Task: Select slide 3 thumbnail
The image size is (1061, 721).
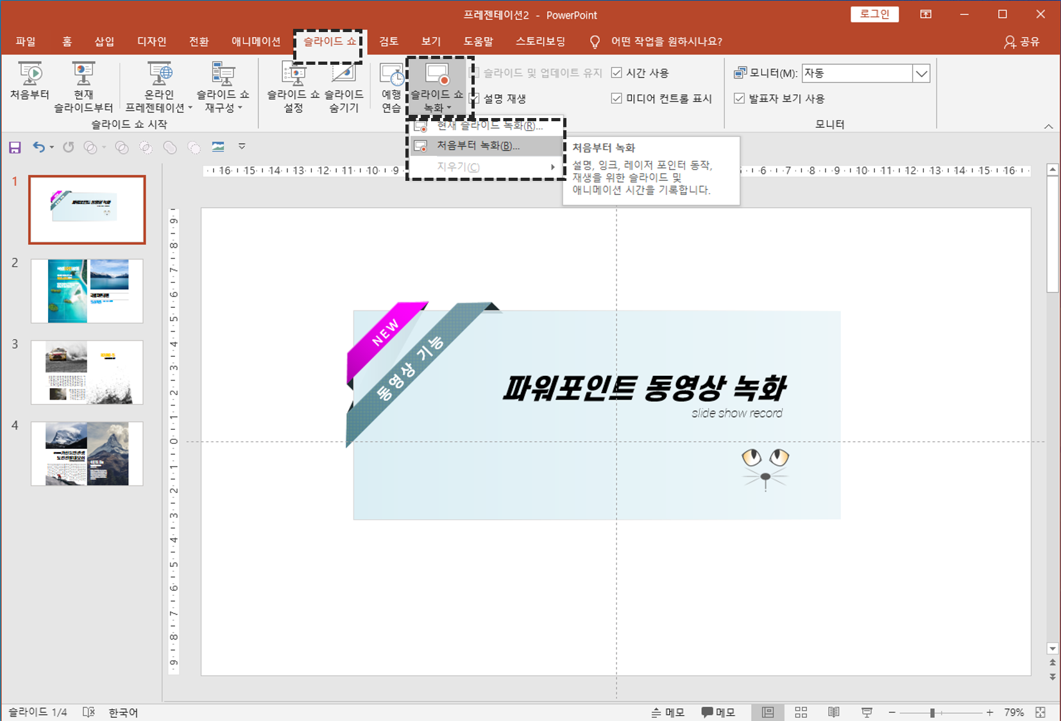Action: pyautogui.click(x=87, y=372)
